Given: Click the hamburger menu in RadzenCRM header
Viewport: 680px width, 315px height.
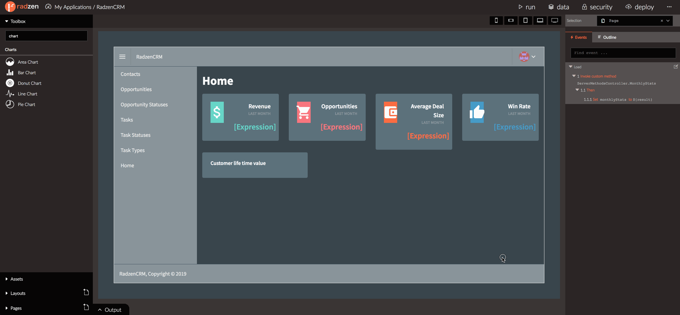Looking at the screenshot, I should pos(122,57).
